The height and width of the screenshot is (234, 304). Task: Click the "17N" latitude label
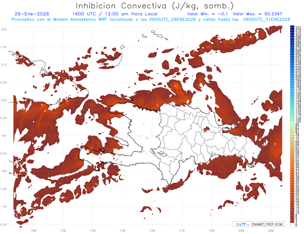click(x=4, y=207)
